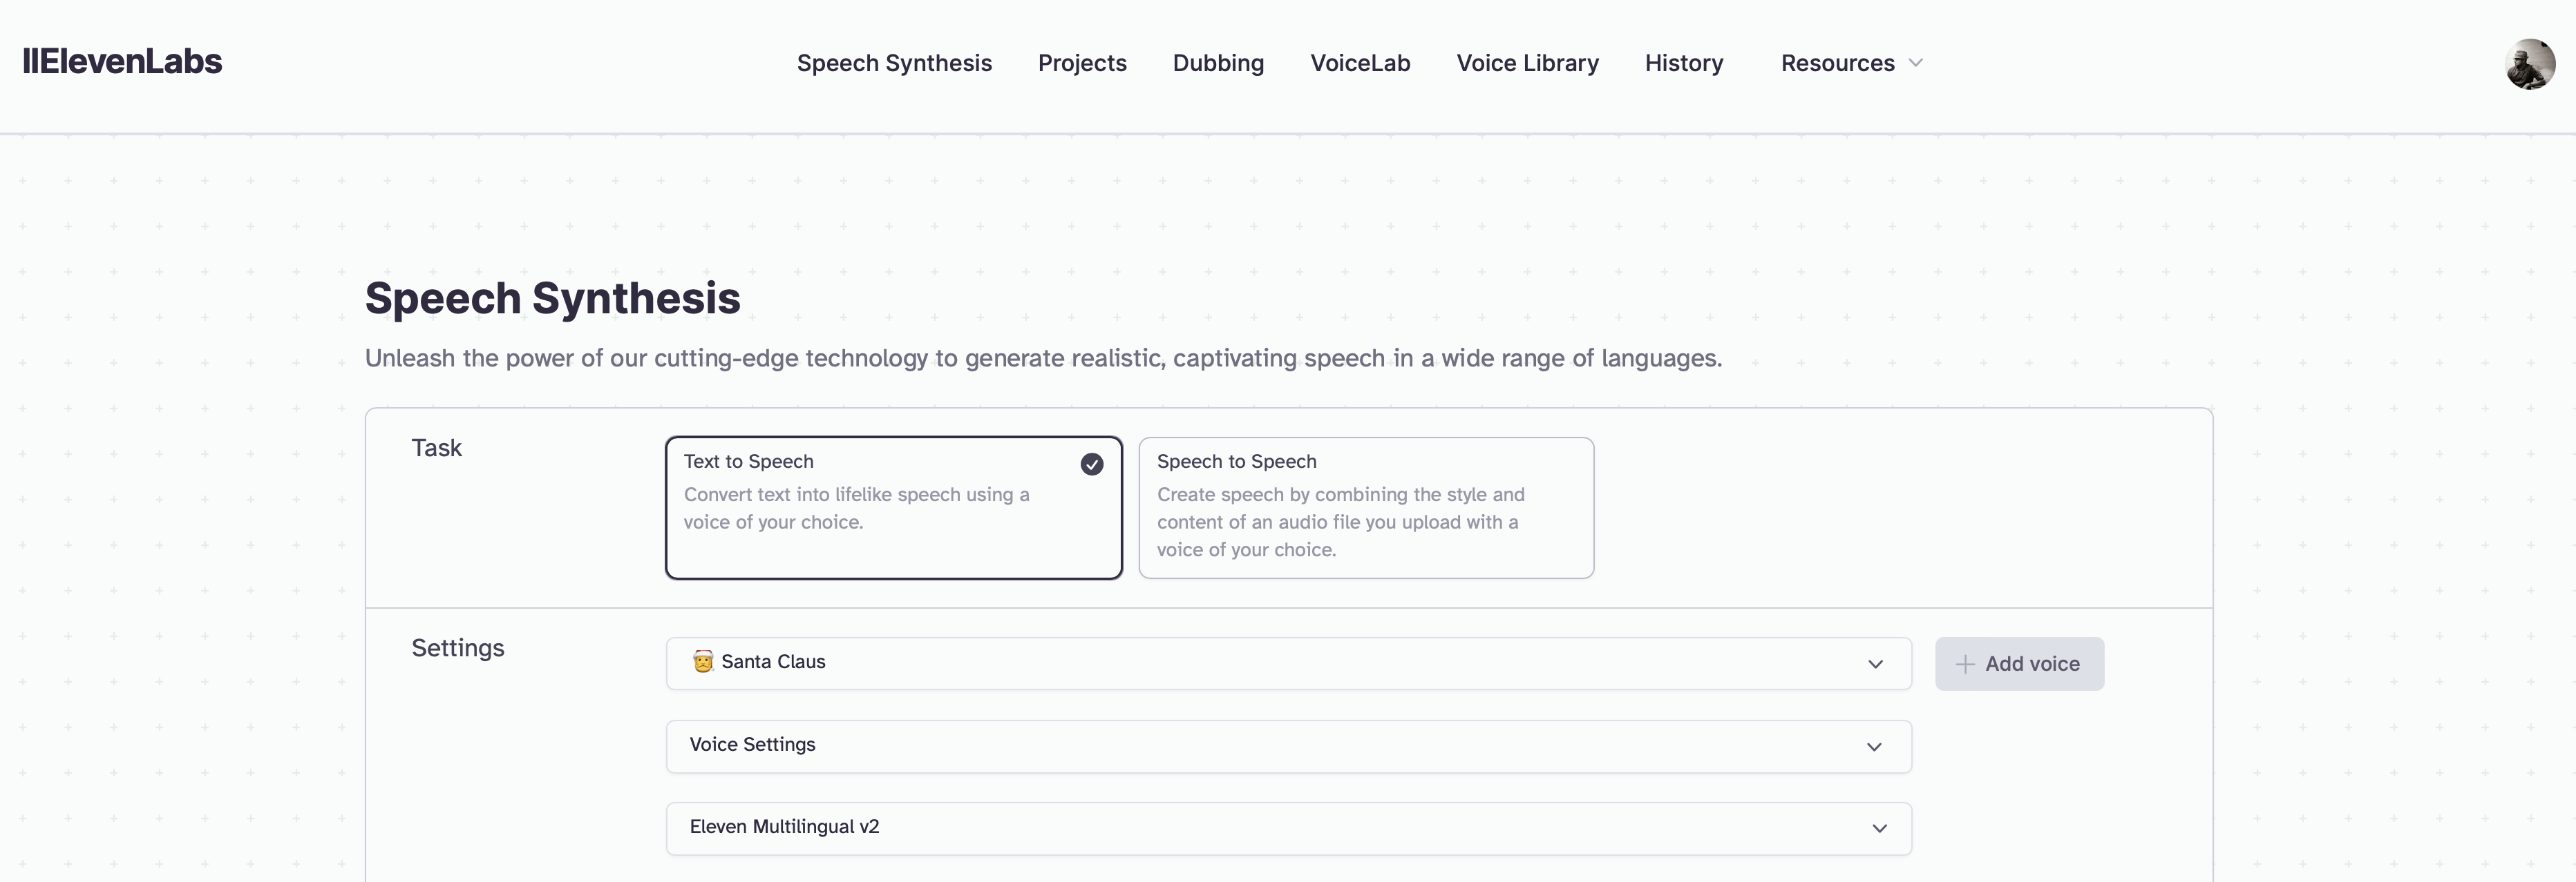
Task: Click the 'Unleash the power' description text
Action: 1043,357
